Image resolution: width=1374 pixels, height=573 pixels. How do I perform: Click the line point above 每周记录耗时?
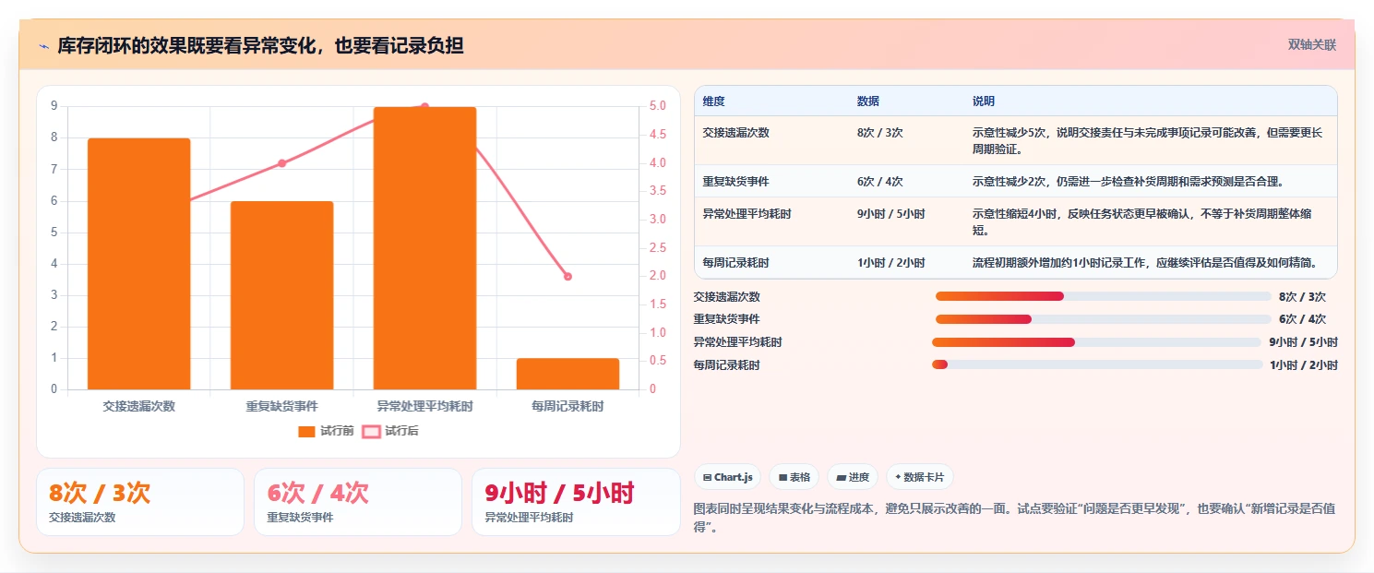point(568,276)
